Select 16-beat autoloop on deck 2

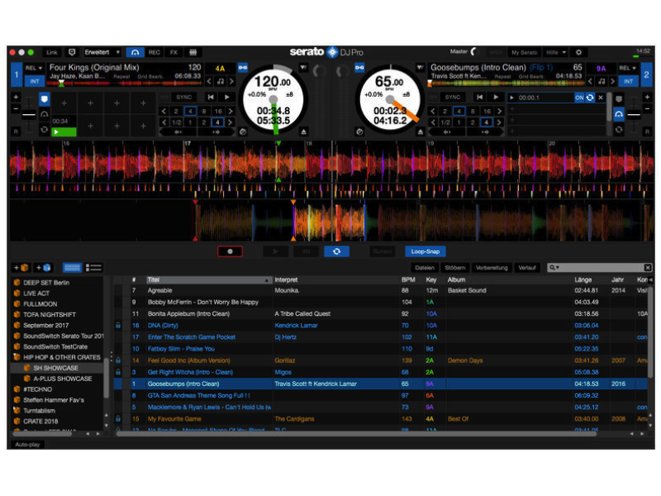tap(487, 112)
